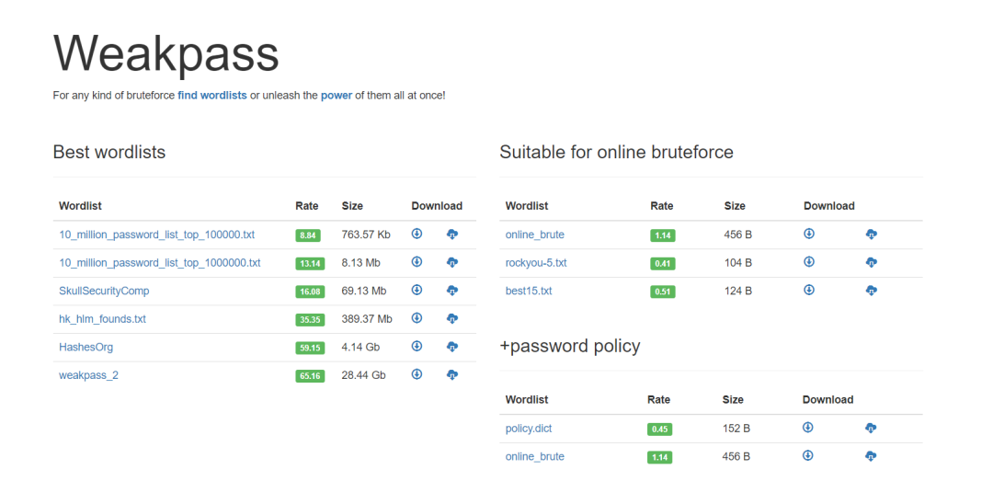The image size is (993, 481).
Task: Click the 152 B size value
Action: (x=736, y=429)
